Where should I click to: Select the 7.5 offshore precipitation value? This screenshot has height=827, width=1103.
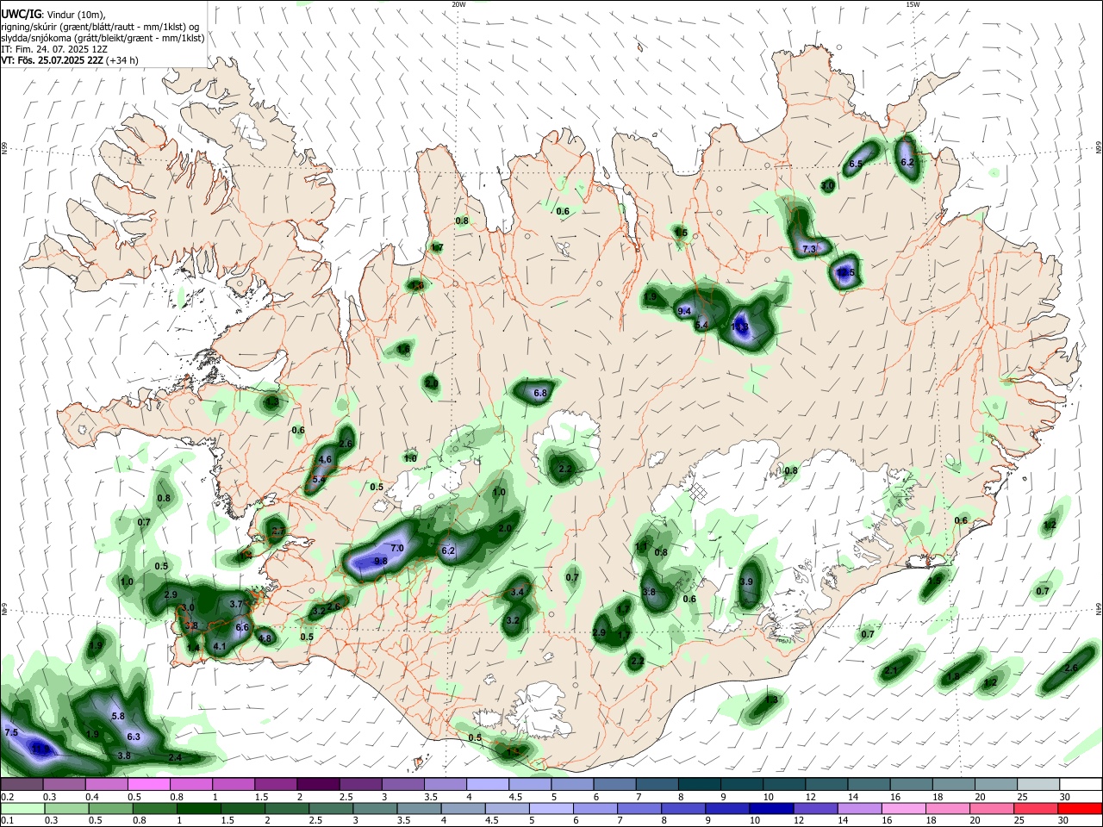pos(11,732)
